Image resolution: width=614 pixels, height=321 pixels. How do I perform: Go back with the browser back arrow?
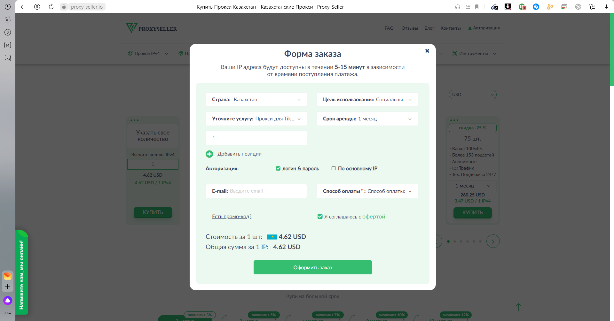[x=23, y=7]
